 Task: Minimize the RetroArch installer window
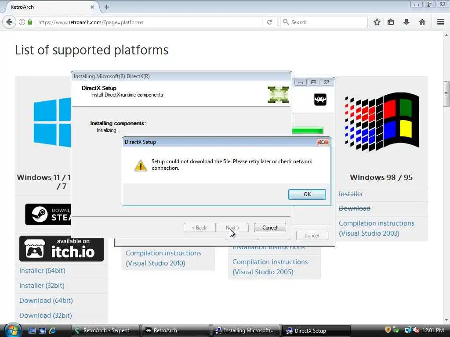pyautogui.click(x=300, y=82)
